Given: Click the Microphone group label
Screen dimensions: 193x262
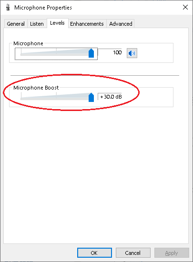Looking at the screenshot, I should (28, 43).
